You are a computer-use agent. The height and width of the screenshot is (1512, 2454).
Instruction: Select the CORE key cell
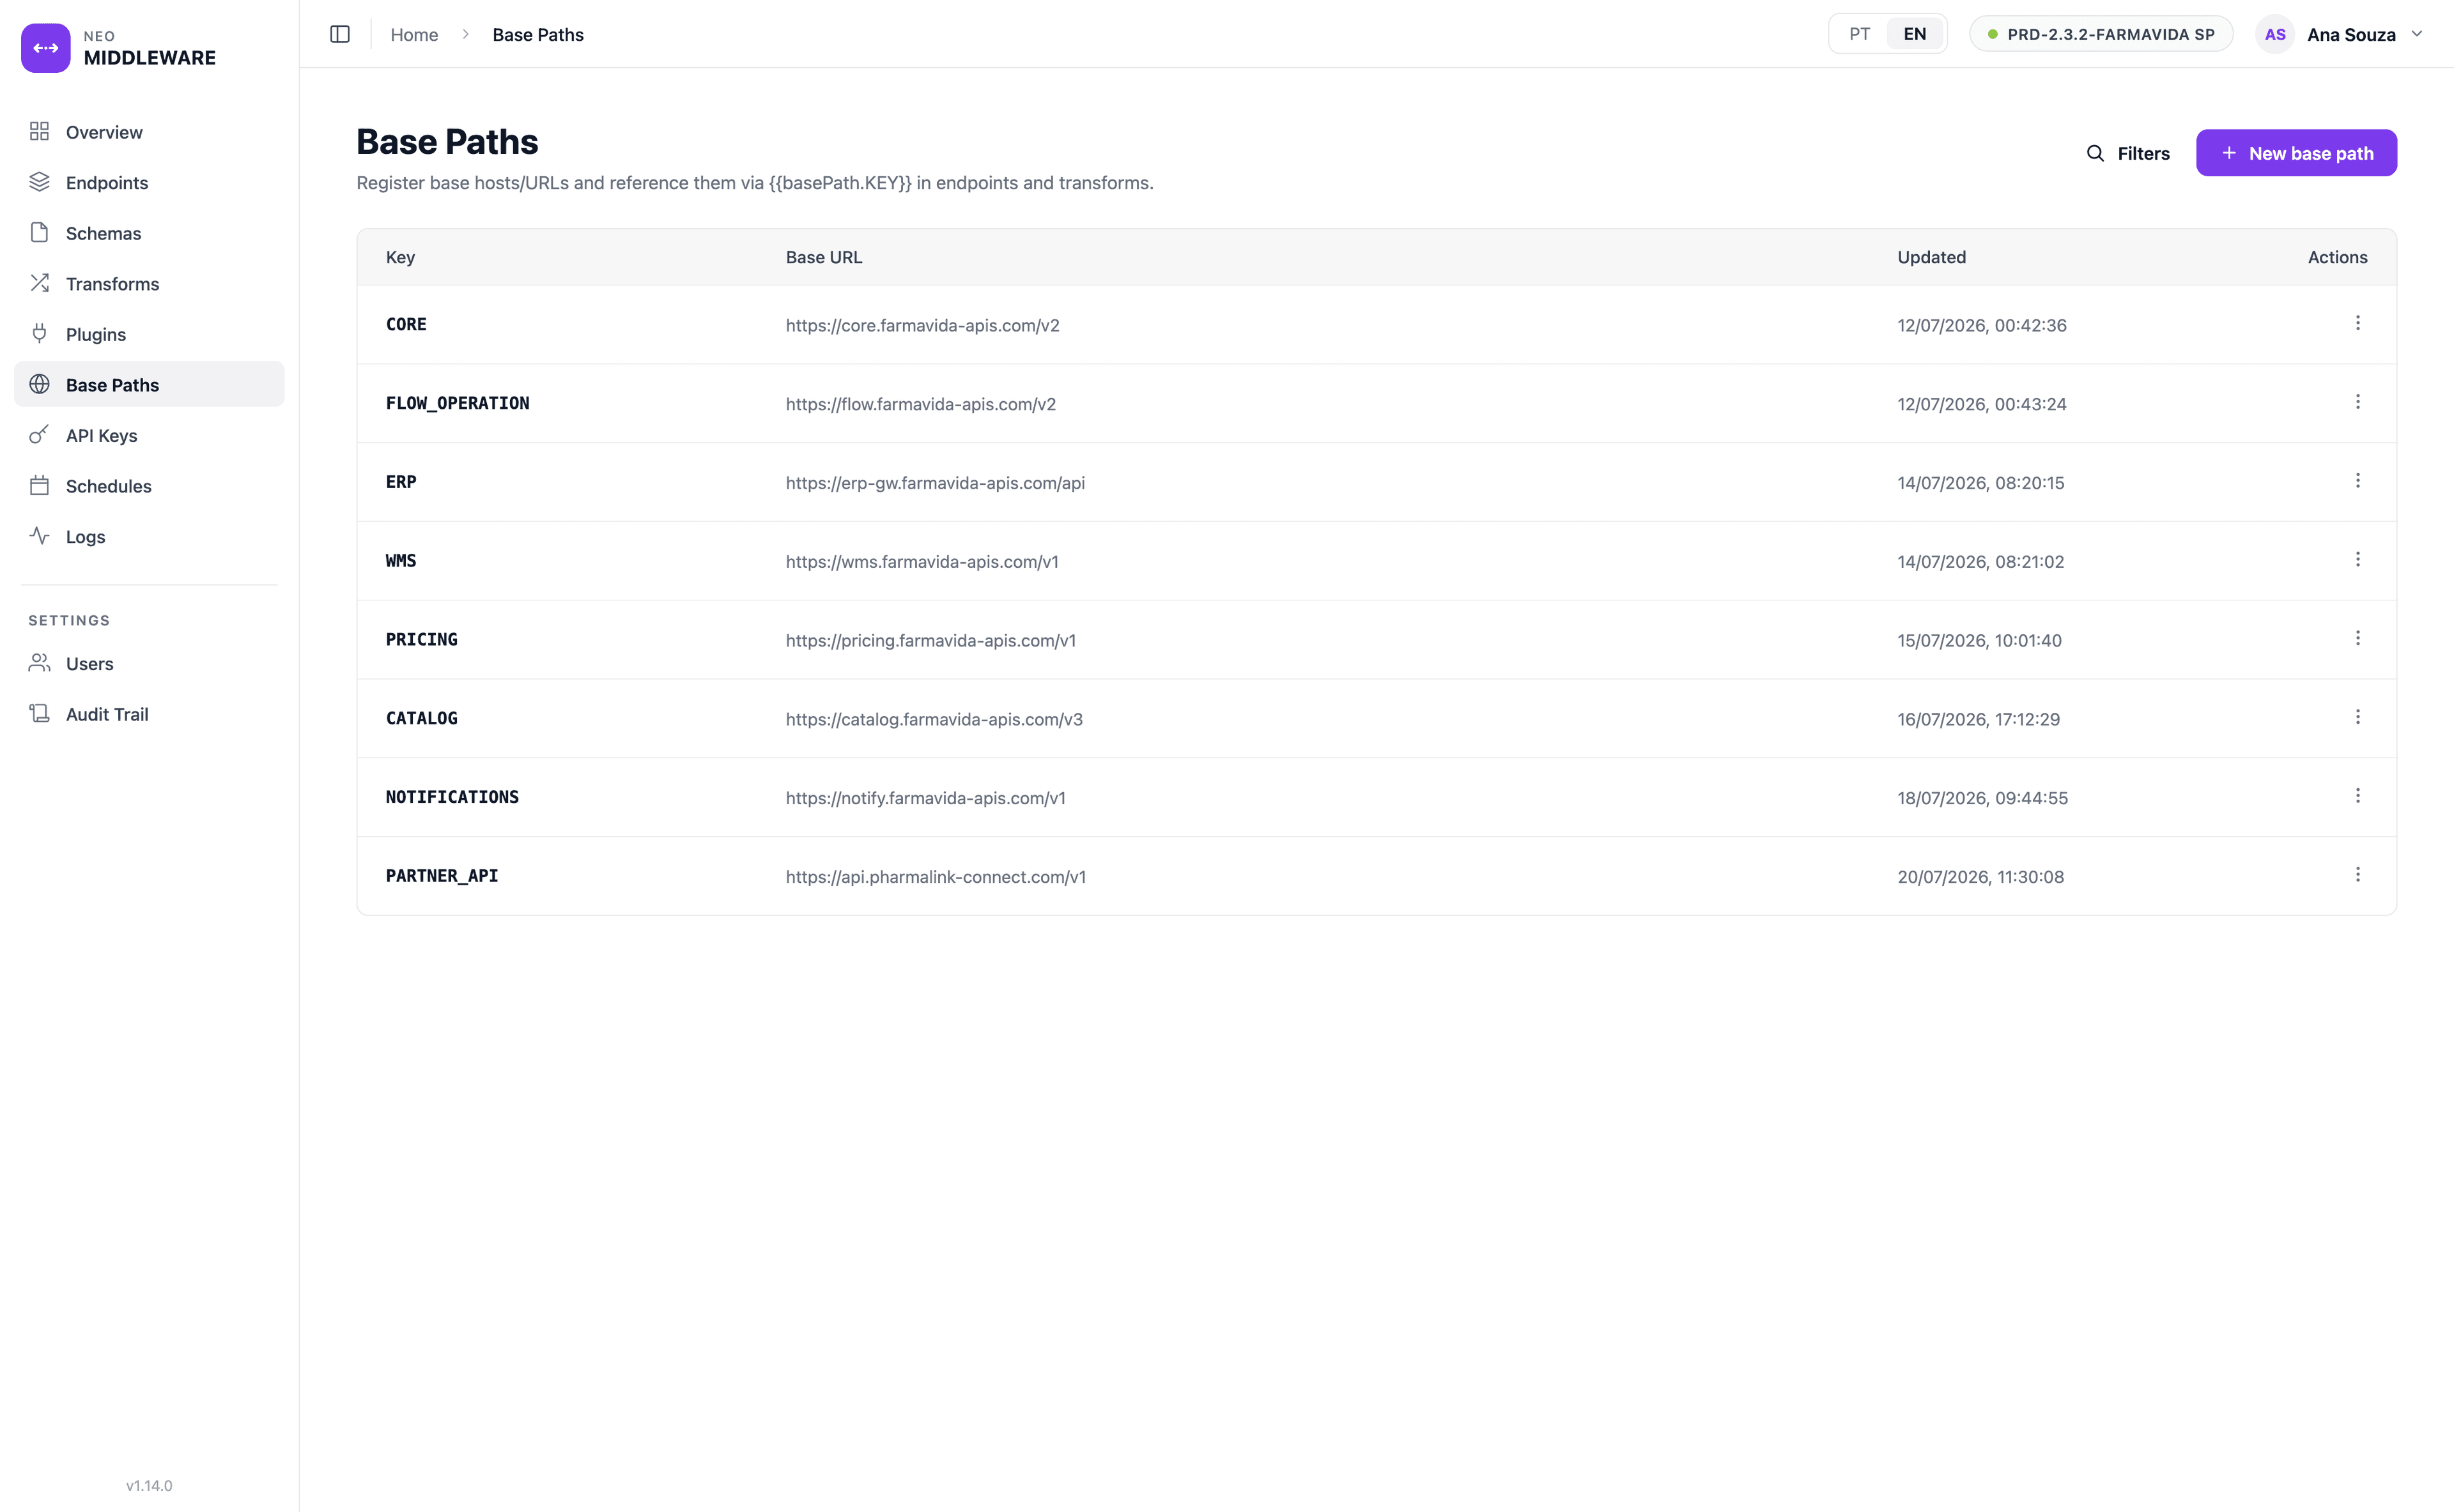[406, 324]
